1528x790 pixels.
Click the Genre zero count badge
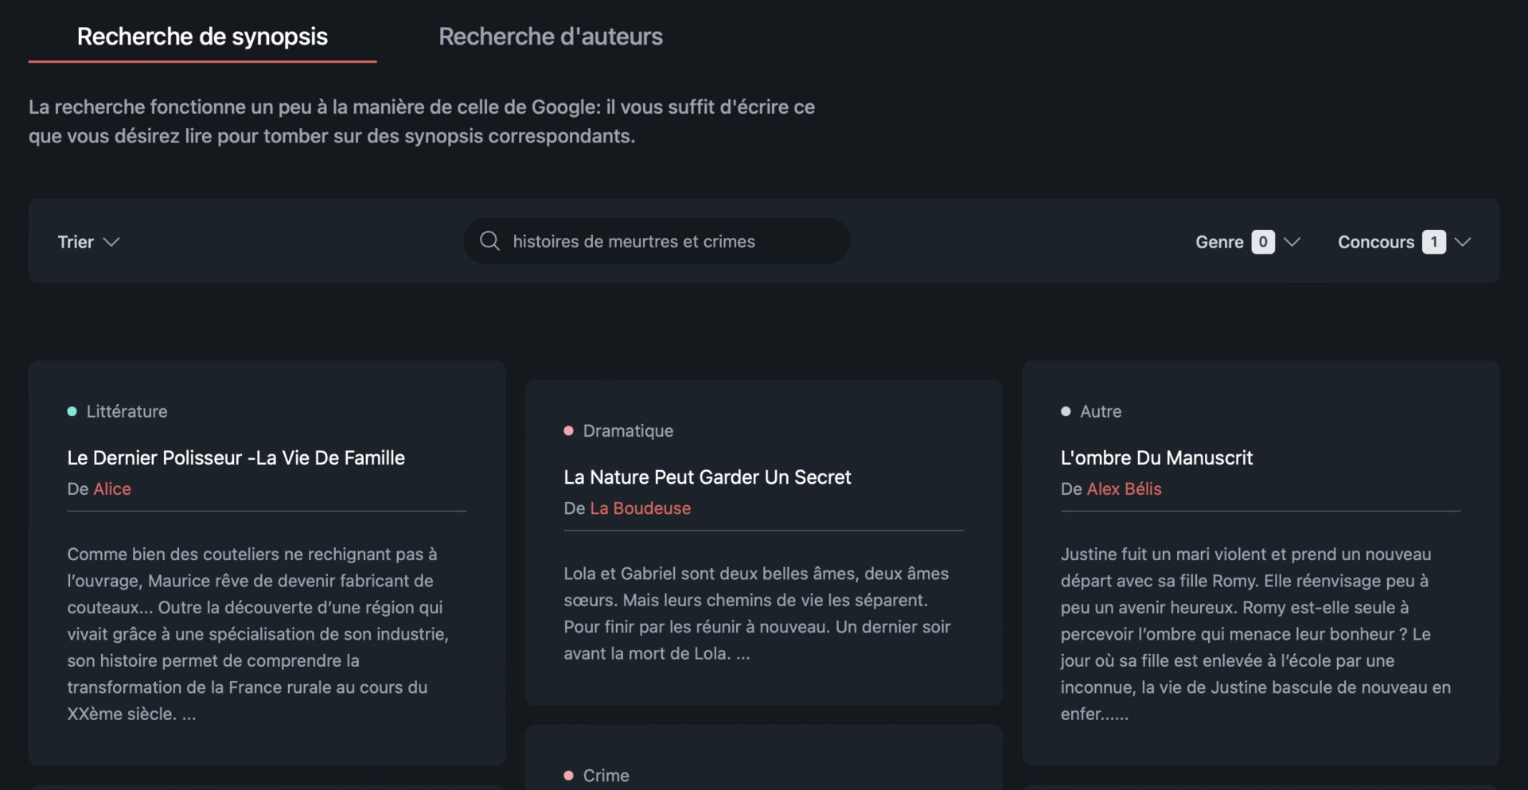[x=1263, y=242]
